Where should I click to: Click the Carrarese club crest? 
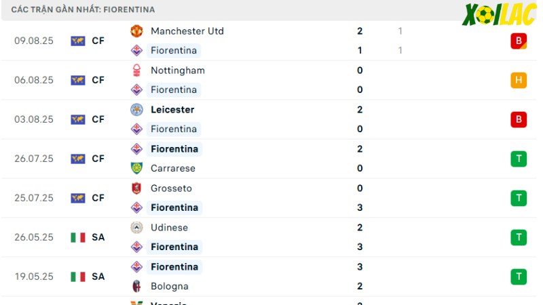click(x=136, y=168)
